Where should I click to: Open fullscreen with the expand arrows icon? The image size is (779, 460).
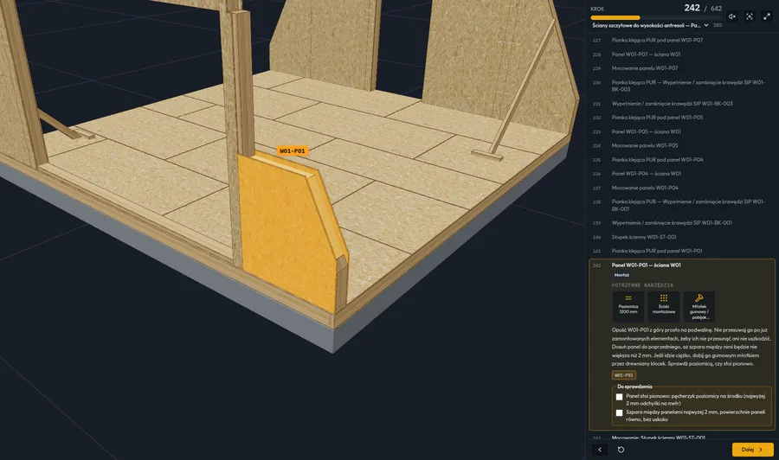tap(767, 16)
